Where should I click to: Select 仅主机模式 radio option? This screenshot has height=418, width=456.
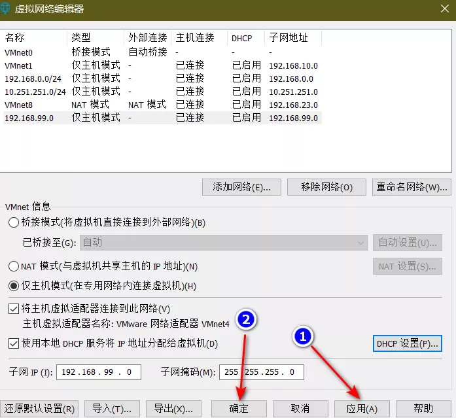pos(14,286)
